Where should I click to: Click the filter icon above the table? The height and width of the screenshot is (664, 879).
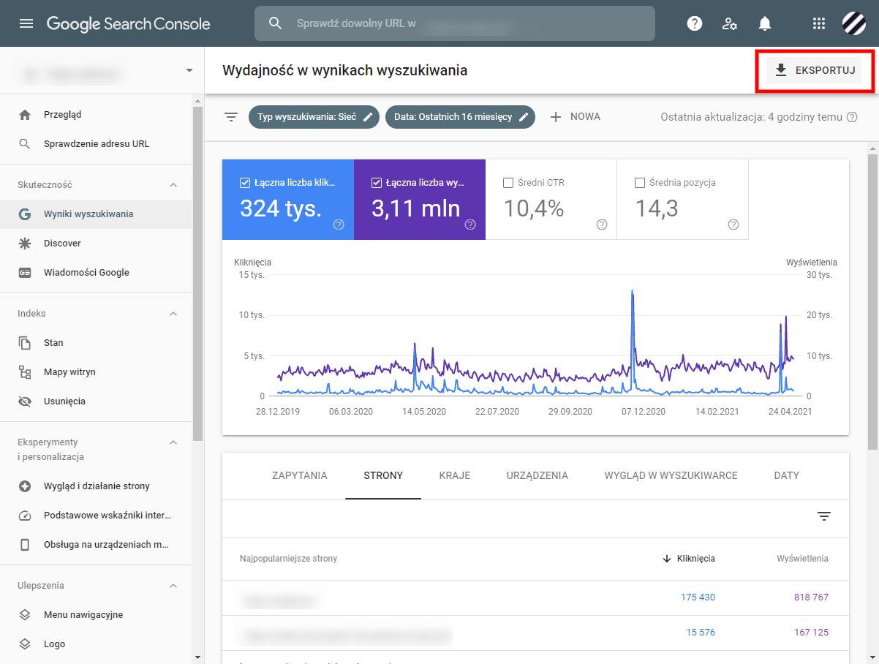824,517
